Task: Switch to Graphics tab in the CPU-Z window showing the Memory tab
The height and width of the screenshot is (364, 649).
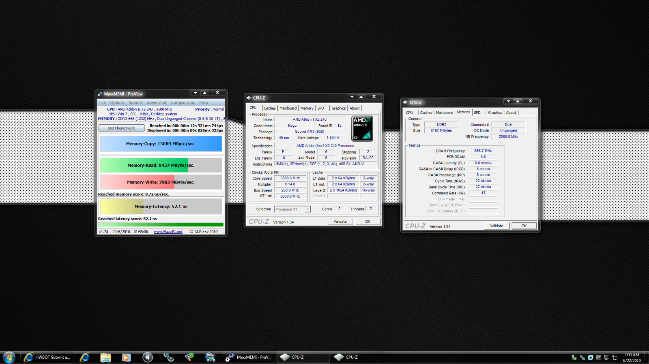Action: pyautogui.click(x=495, y=113)
